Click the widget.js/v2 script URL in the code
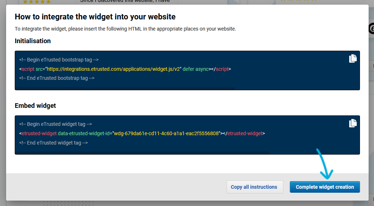The image size is (374, 206). click(113, 69)
